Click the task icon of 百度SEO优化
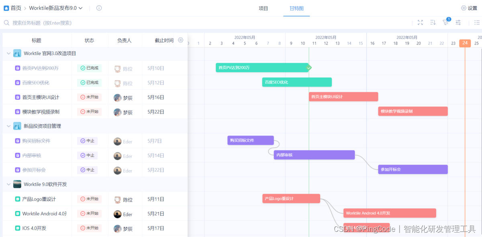 [x=18, y=83]
